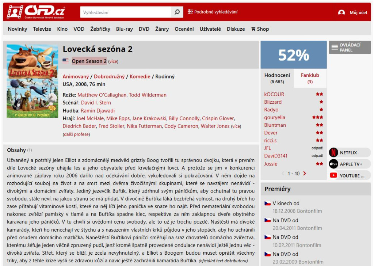Open Žebříčky rankings
Viewport: 374px width, 266px height.
pyautogui.click(x=100, y=29)
